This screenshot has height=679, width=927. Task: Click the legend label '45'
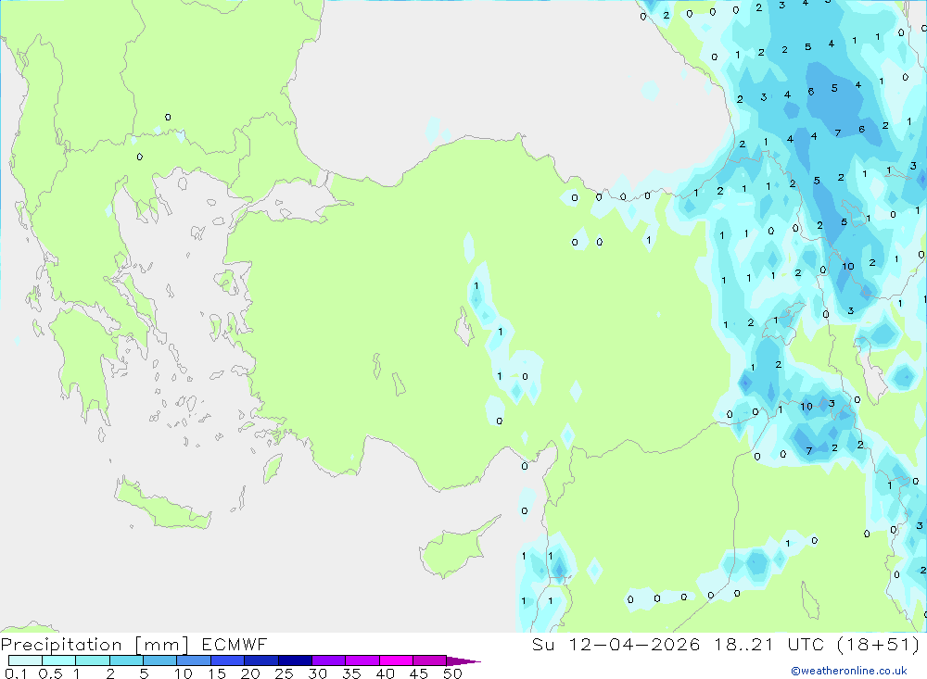(x=419, y=673)
